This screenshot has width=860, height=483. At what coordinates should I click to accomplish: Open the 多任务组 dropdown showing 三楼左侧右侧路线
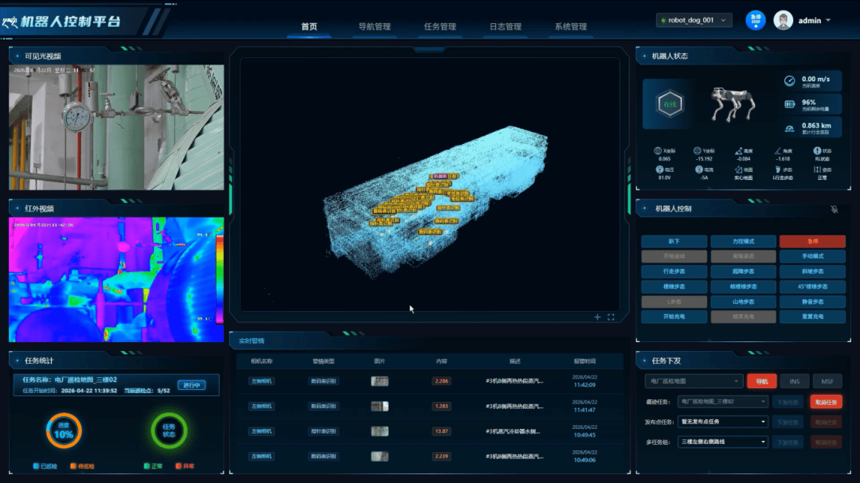point(722,442)
